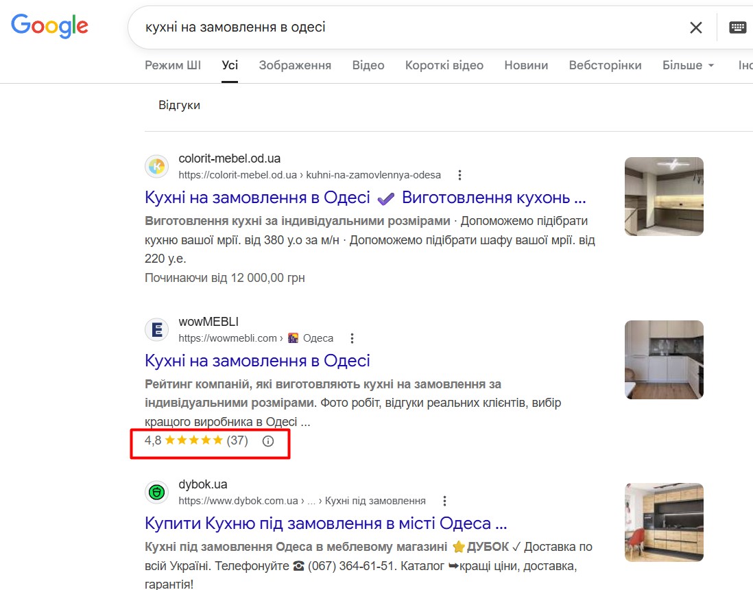753x590 pixels.
Task: Click the Починаючи від 12 000,00 грн text
Action: point(225,278)
